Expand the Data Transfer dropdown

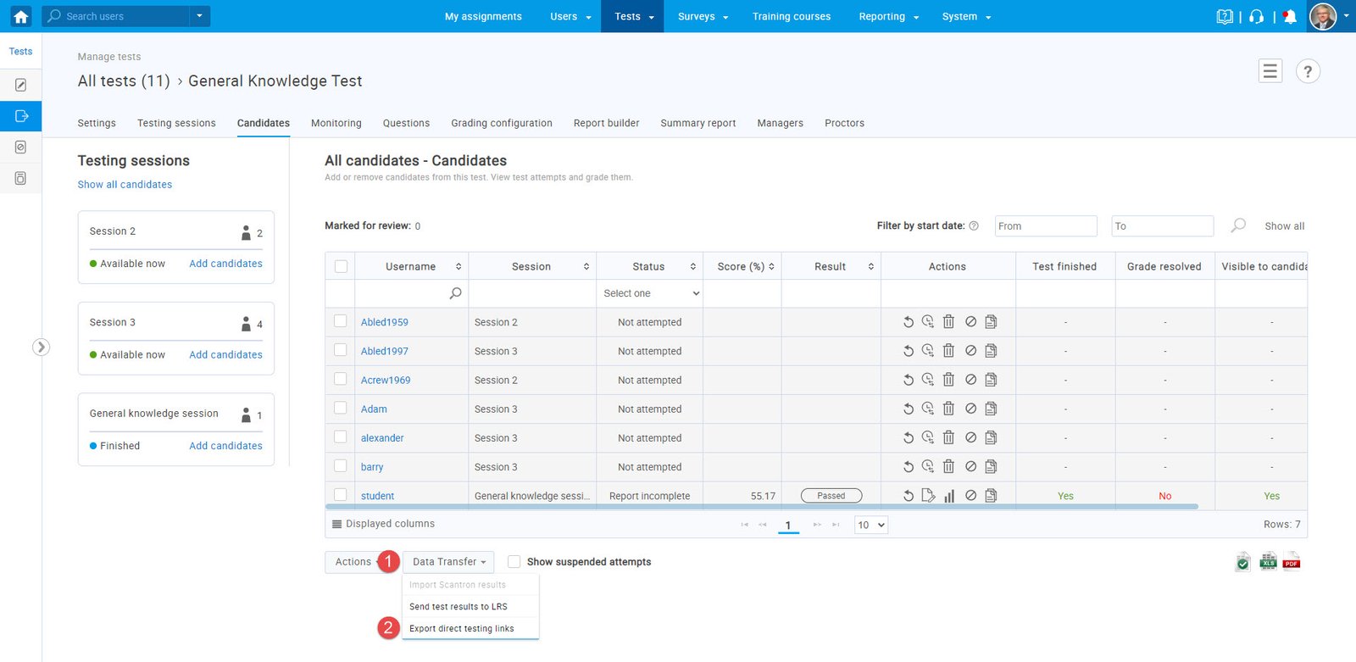(448, 562)
